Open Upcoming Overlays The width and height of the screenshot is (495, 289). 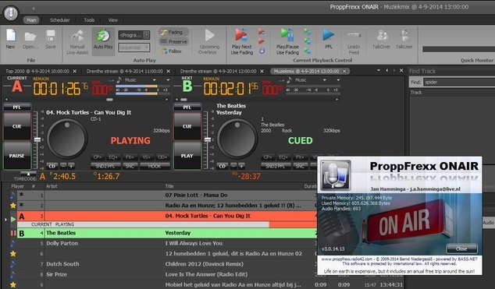[x=209, y=41]
